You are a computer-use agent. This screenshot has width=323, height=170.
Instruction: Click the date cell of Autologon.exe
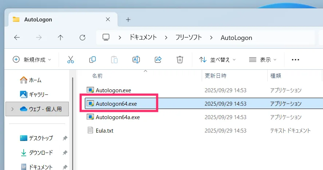[225, 90]
